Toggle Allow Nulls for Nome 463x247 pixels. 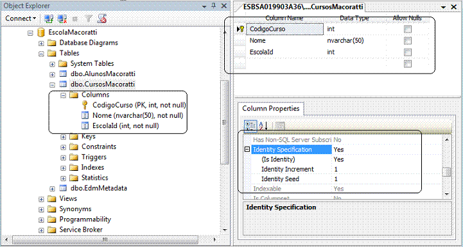coord(408,40)
